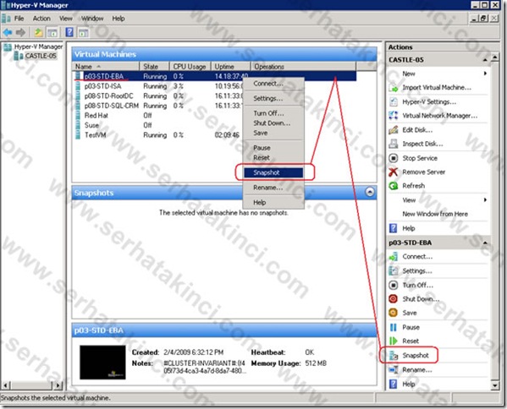Choose Snapshot in the context menu
507x409 pixels.
tap(273, 172)
